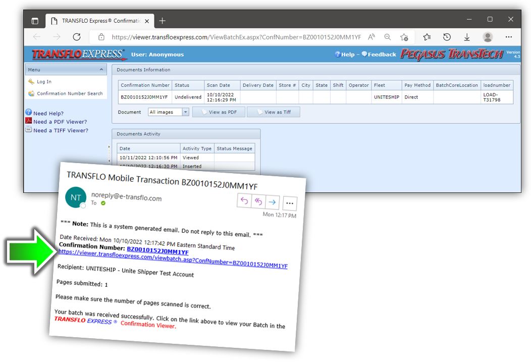Refresh the browser page
Screen dimensions: 531x363
click(77, 37)
